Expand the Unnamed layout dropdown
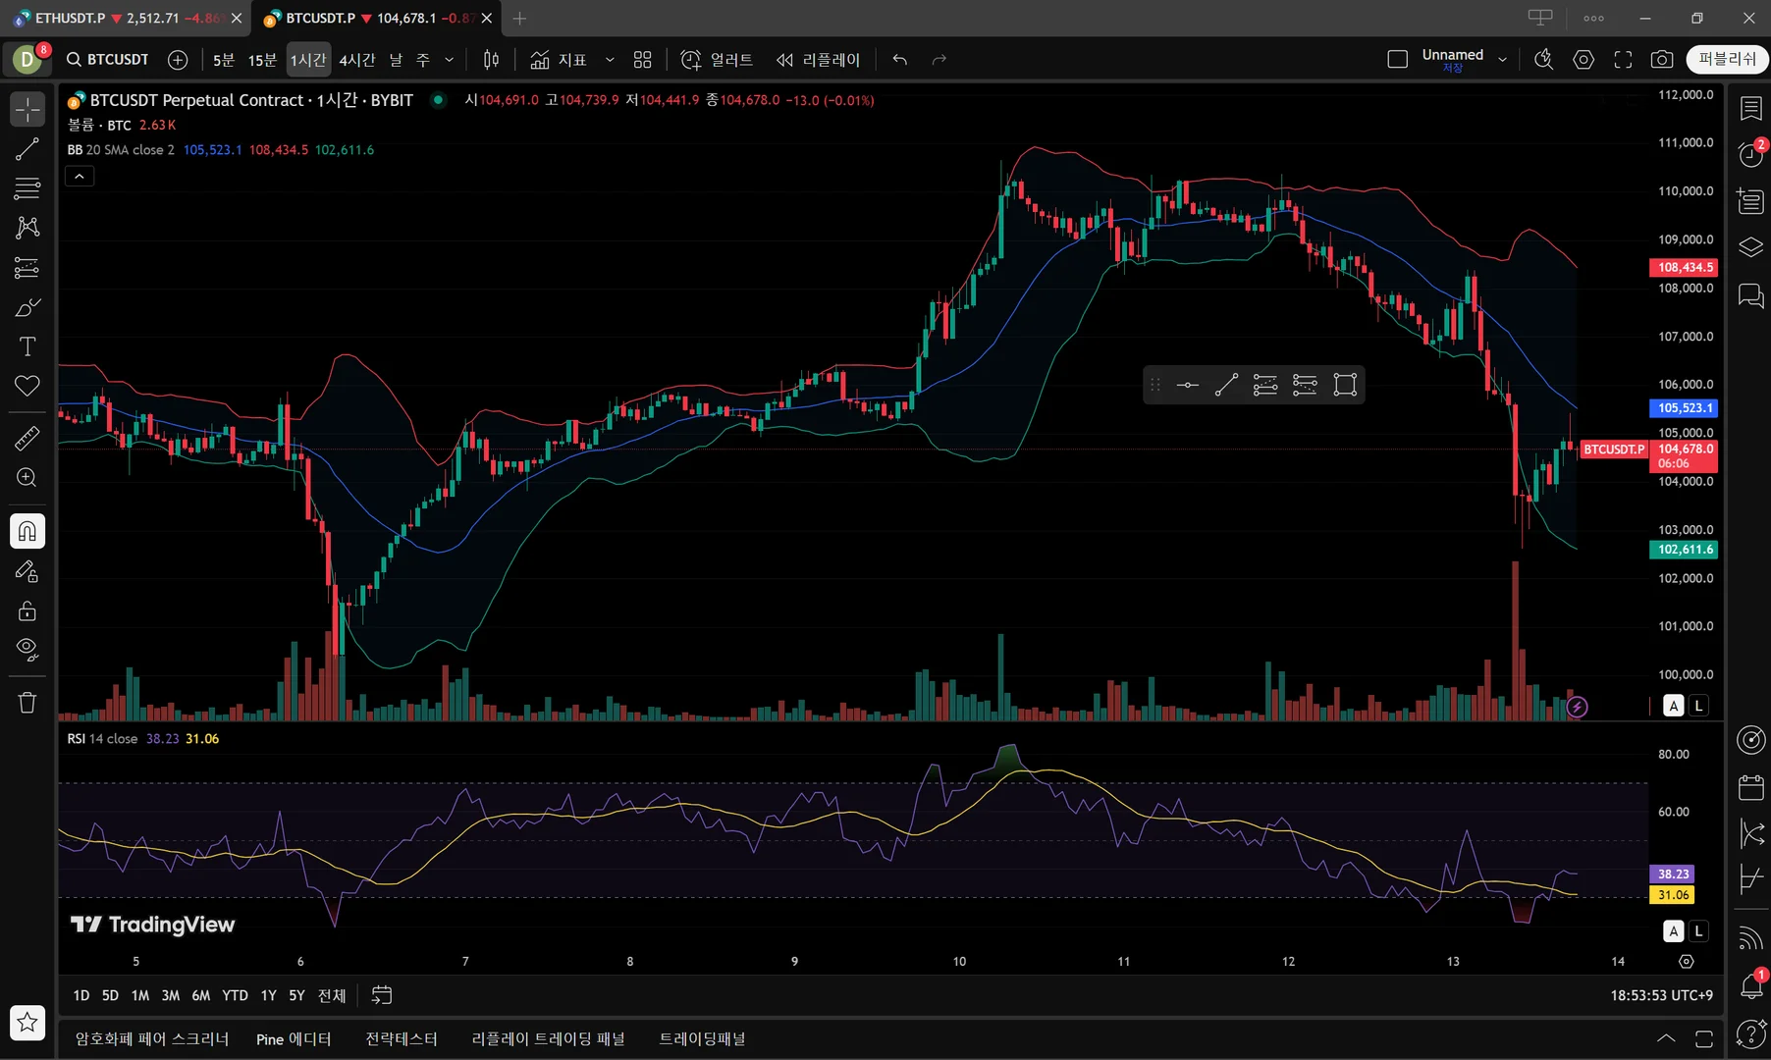1771x1060 pixels. (x=1502, y=60)
